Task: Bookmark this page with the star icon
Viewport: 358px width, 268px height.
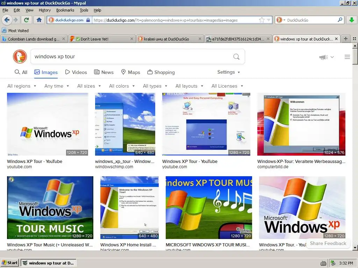Action: 262,20
